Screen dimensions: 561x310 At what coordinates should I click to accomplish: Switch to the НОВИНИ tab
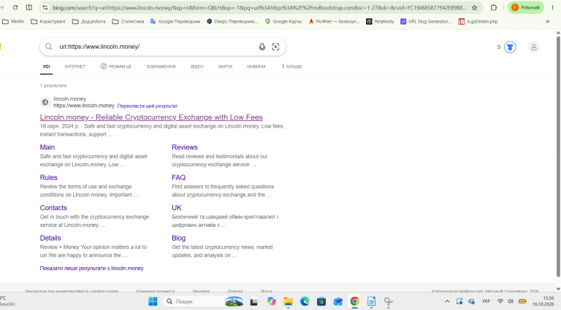tap(256, 66)
